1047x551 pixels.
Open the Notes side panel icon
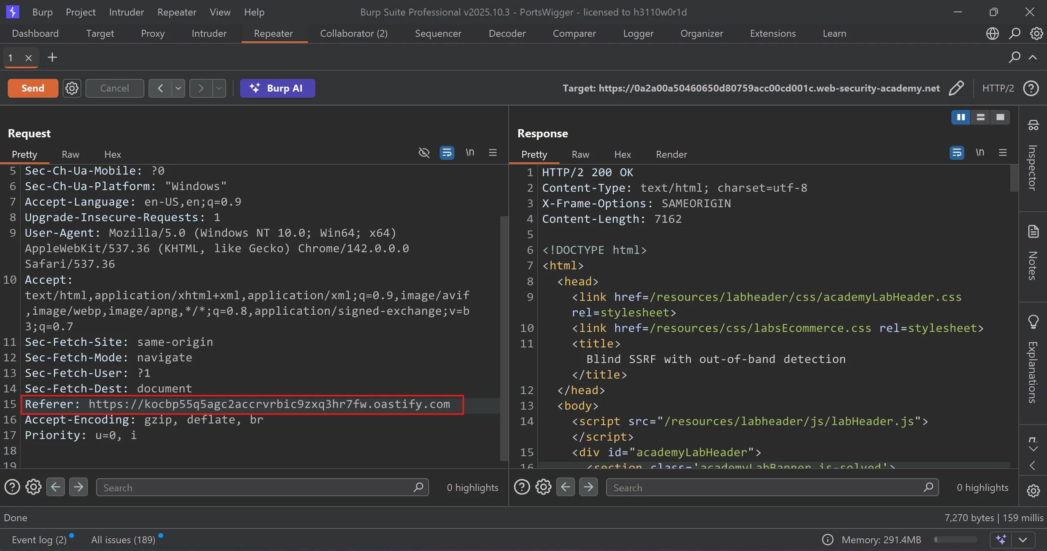1033,231
